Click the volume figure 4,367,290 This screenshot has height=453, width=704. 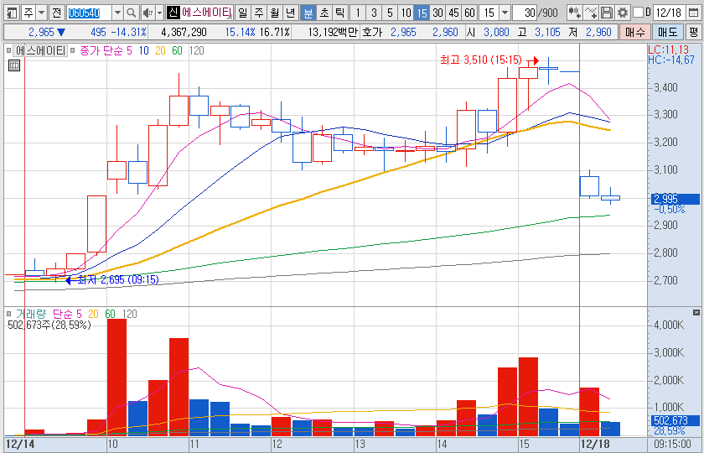pyautogui.click(x=184, y=33)
